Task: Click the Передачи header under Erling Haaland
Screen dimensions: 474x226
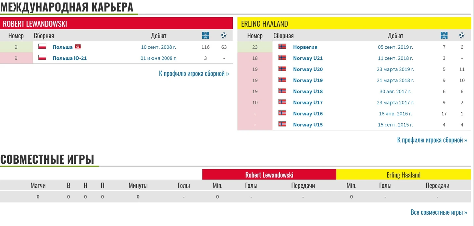Action: (x=437, y=185)
